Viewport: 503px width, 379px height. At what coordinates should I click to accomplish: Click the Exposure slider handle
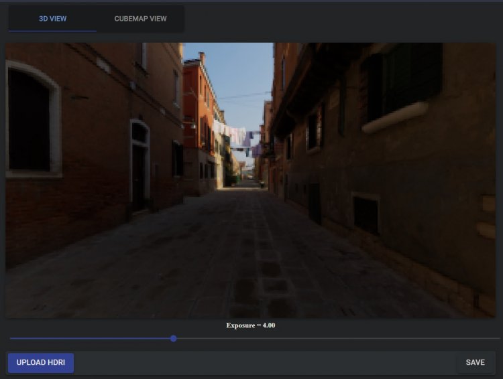(x=173, y=338)
